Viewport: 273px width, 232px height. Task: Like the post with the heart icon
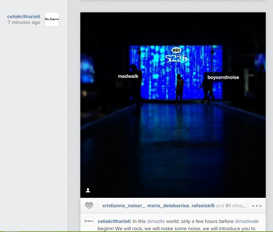(x=89, y=206)
